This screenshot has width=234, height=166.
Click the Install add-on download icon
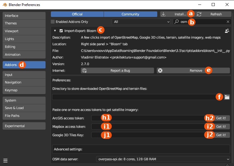164,14
